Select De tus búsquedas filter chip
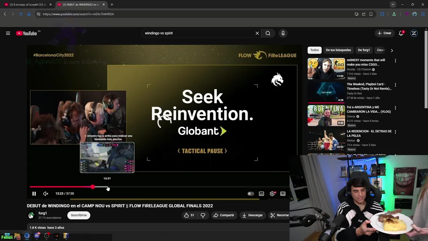The height and width of the screenshot is (241, 428). pyautogui.click(x=338, y=50)
